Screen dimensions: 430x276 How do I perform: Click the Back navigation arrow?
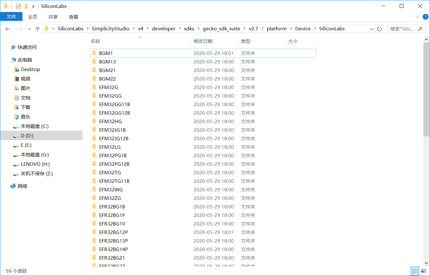8,29
